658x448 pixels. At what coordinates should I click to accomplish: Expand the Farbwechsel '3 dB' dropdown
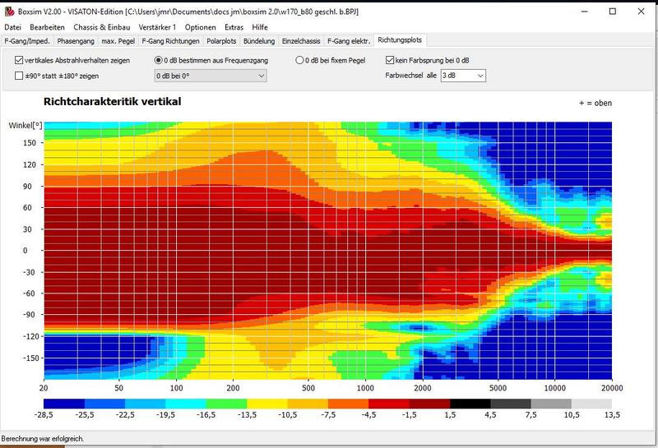463,76
